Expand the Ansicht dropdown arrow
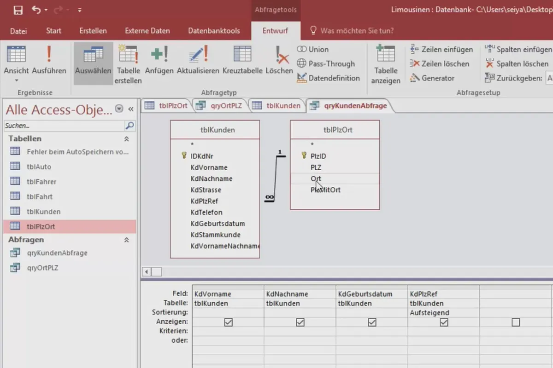553x368 pixels. click(x=16, y=80)
